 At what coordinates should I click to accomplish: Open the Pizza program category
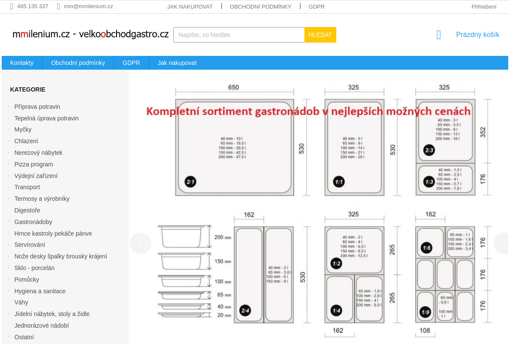click(x=34, y=164)
